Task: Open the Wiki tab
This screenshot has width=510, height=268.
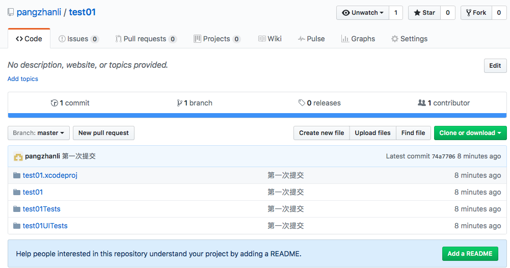Action: coord(270,39)
